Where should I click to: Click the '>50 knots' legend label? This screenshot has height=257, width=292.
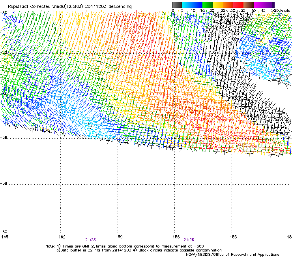tap(281, 11)
